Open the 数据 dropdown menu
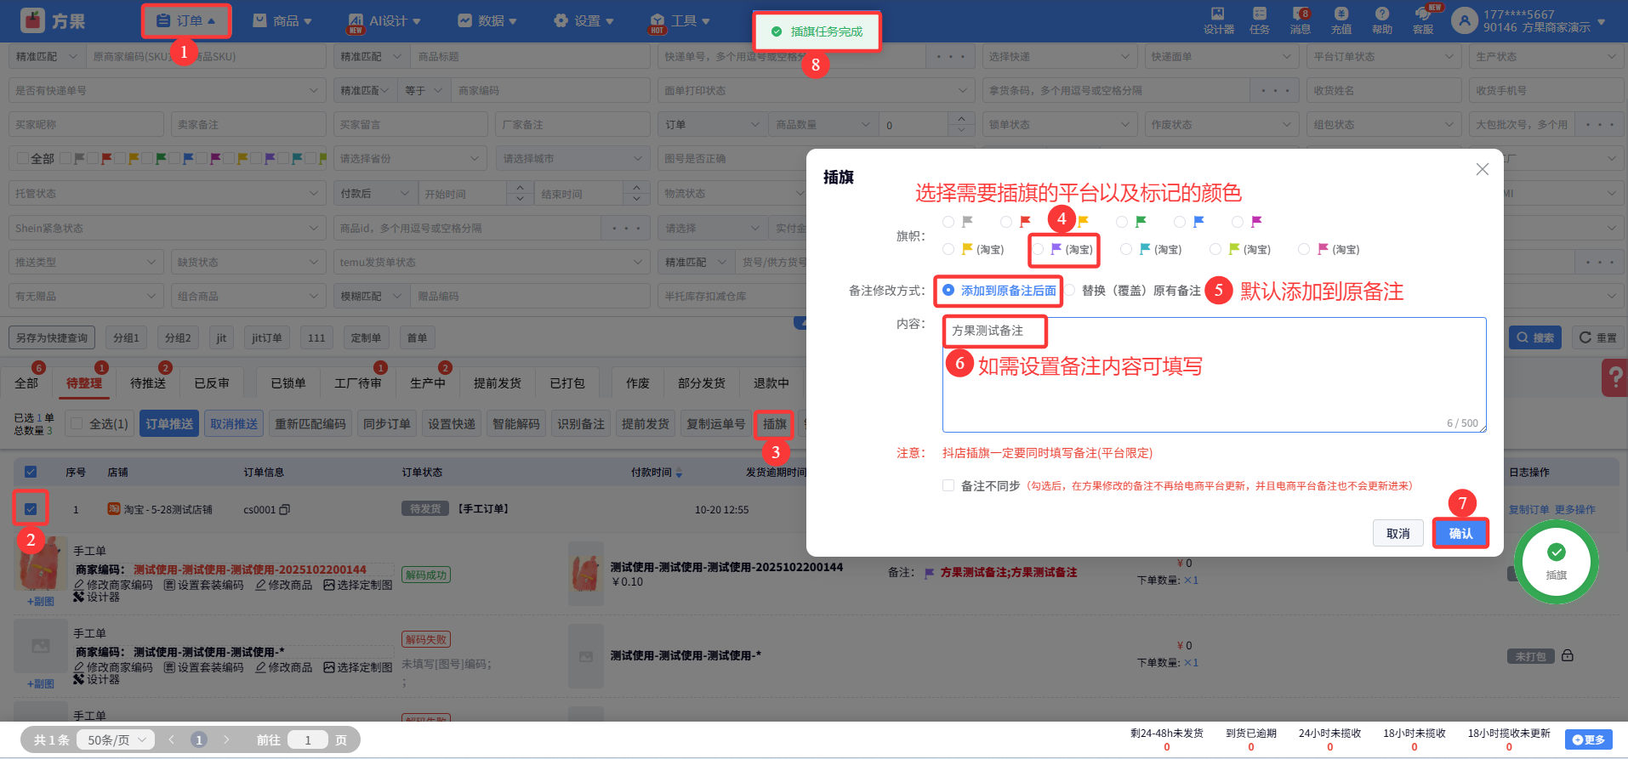1628x759 pixels. 487,20
